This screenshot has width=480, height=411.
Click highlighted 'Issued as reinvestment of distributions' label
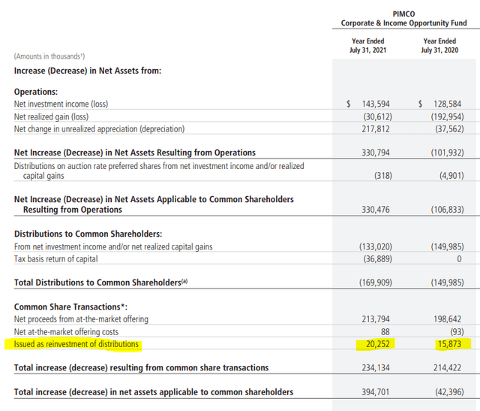76,344
